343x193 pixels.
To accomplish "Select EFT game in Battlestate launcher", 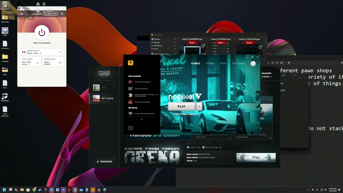I will pyautogui.click(x=104, y=88).
